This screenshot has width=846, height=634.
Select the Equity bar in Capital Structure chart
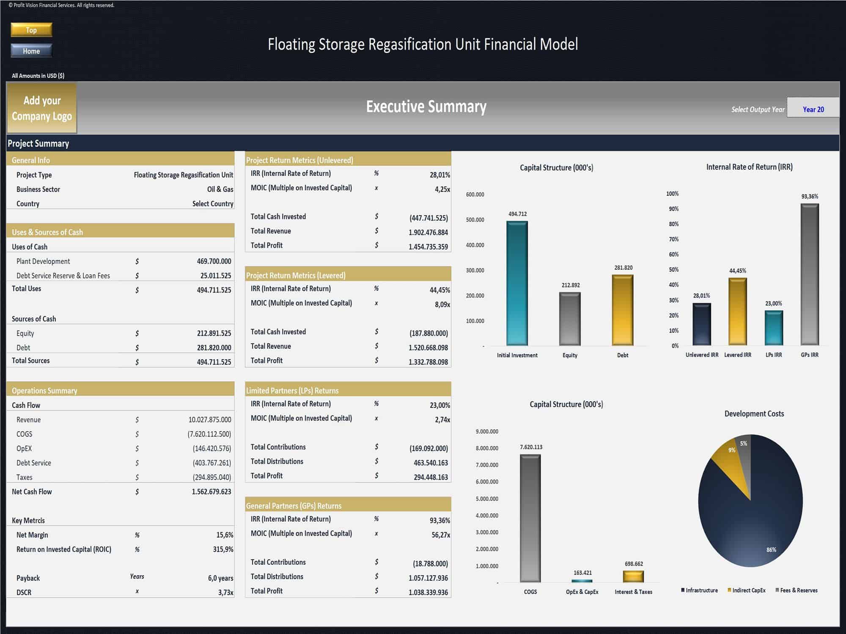click(570, 319)
